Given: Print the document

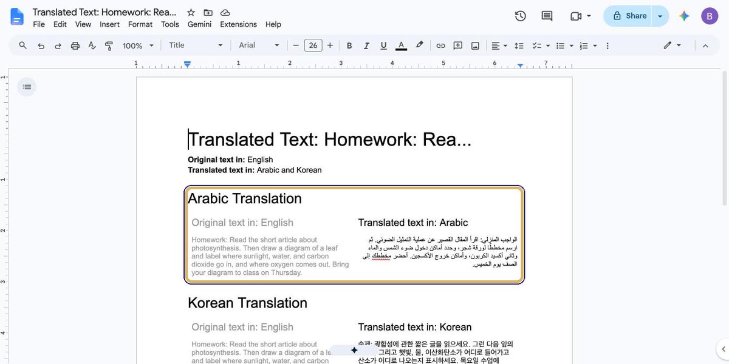Looking at the screenshot, I should coord(75,45).
